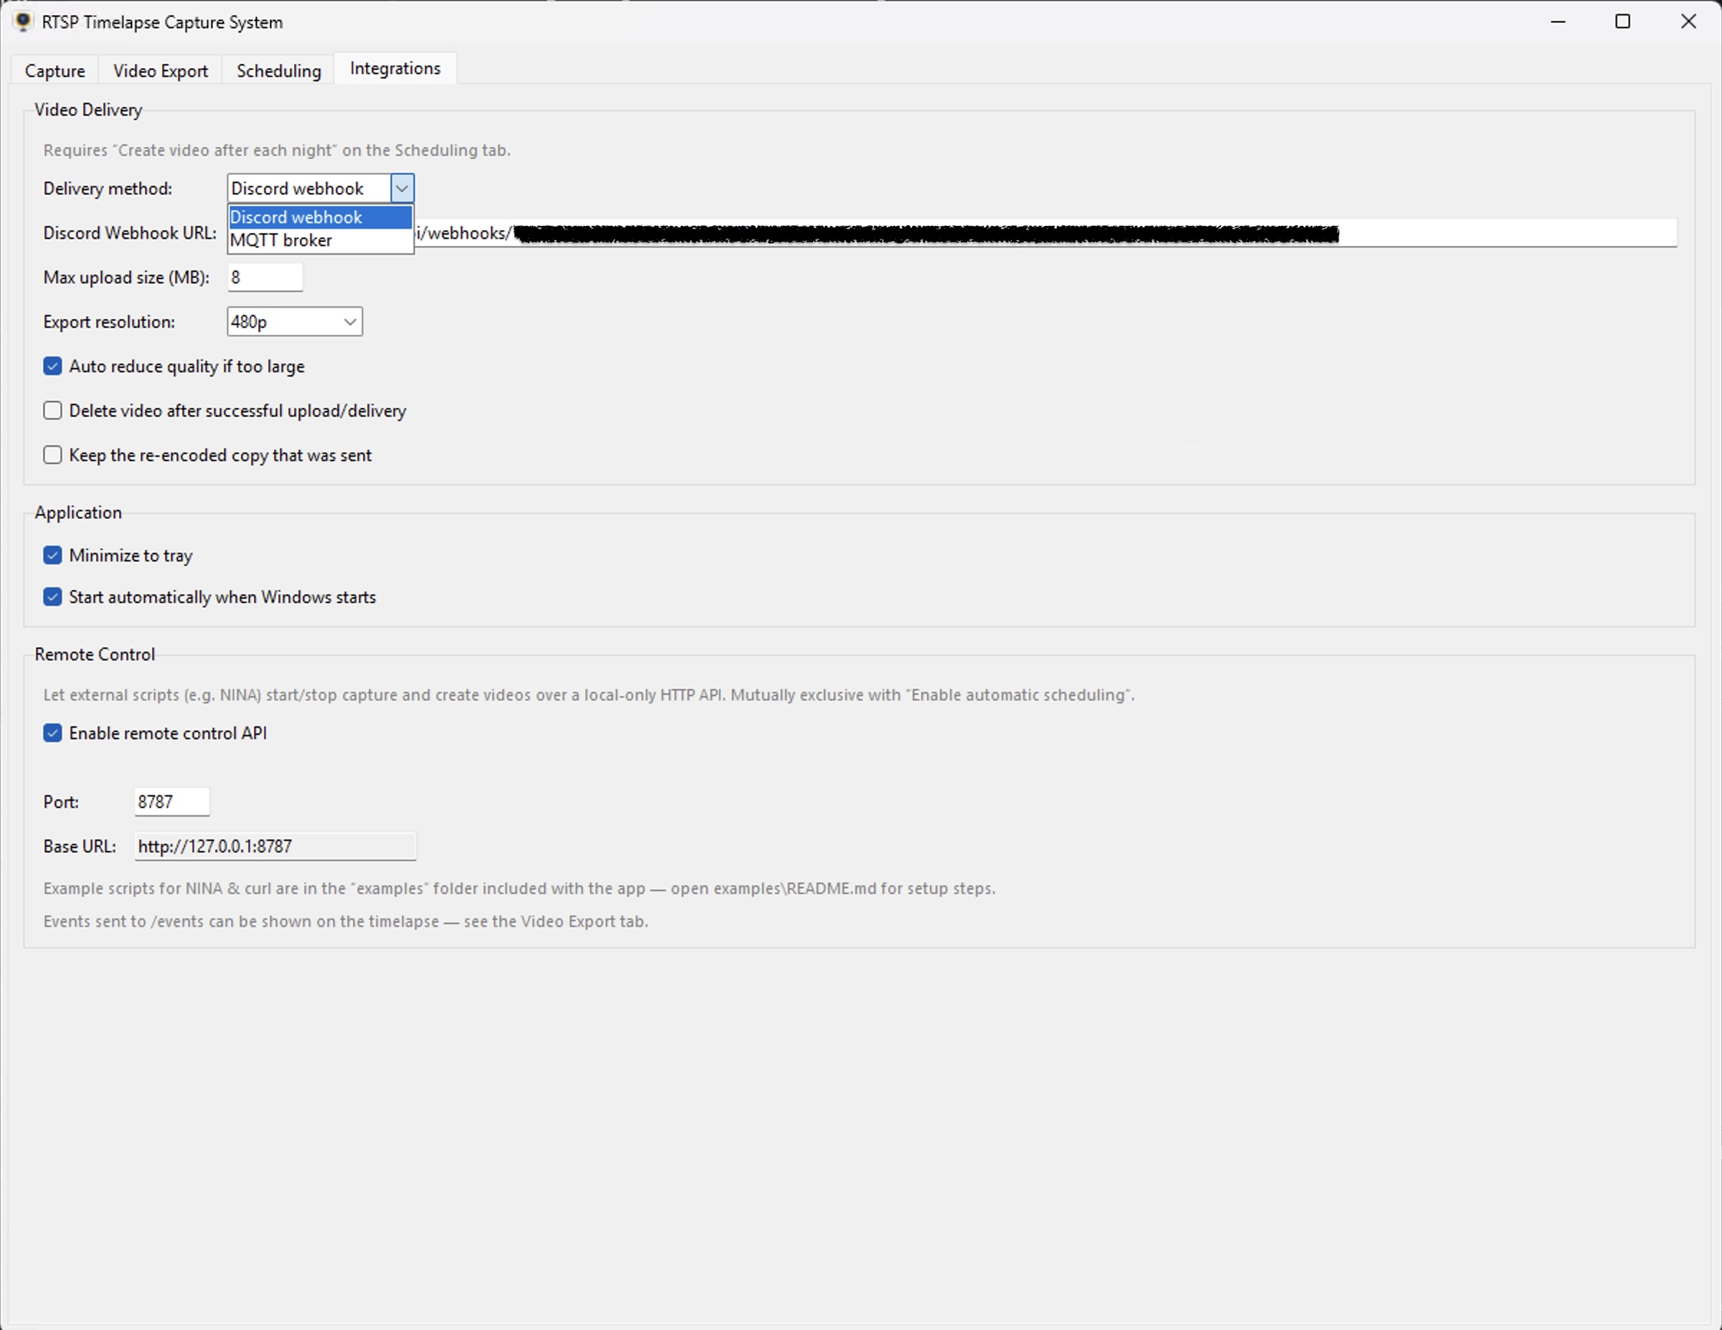Switch to the Capture tab
This screenshot has width=1722, height=1330.
pyautogui.click(x=55, y=71)
